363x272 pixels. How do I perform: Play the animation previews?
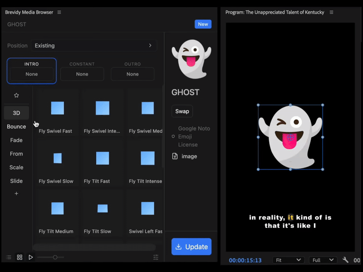tap(30, 257)
